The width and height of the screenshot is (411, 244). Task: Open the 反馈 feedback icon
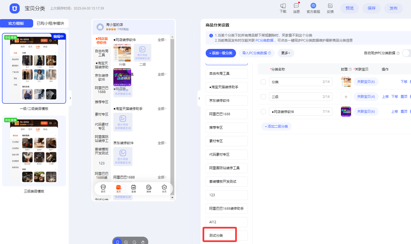(330, 6)
